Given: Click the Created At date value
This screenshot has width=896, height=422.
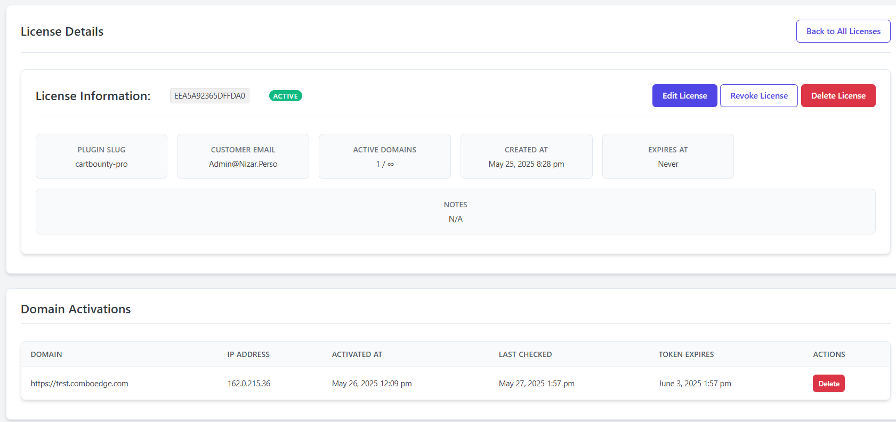Looking at the screenshot, I should (x=526, y=164).
